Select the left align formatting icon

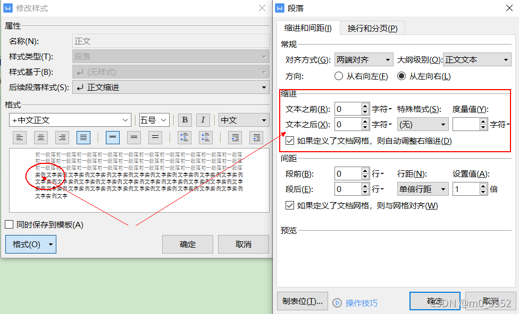[20, 137]
